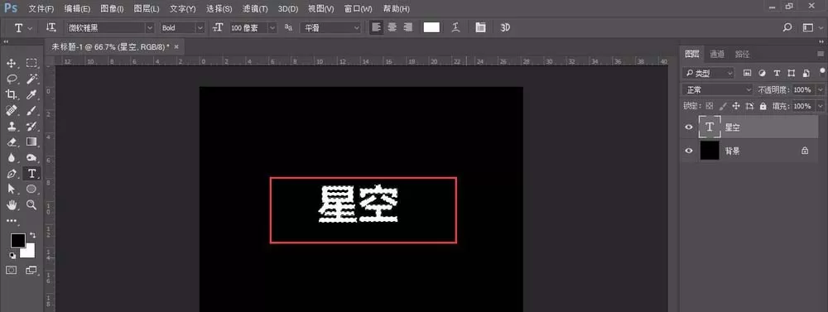828x312 pixels.
Task: Select the Clone Stamp tool
Action: pos(11,126)
